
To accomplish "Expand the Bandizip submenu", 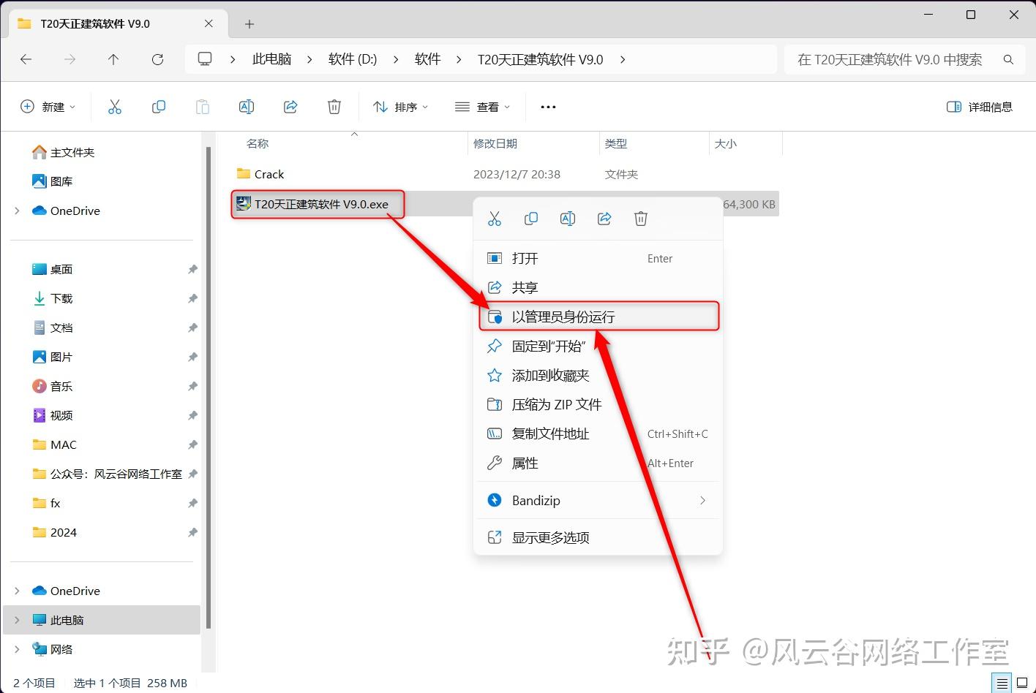I will pos(702,500).
